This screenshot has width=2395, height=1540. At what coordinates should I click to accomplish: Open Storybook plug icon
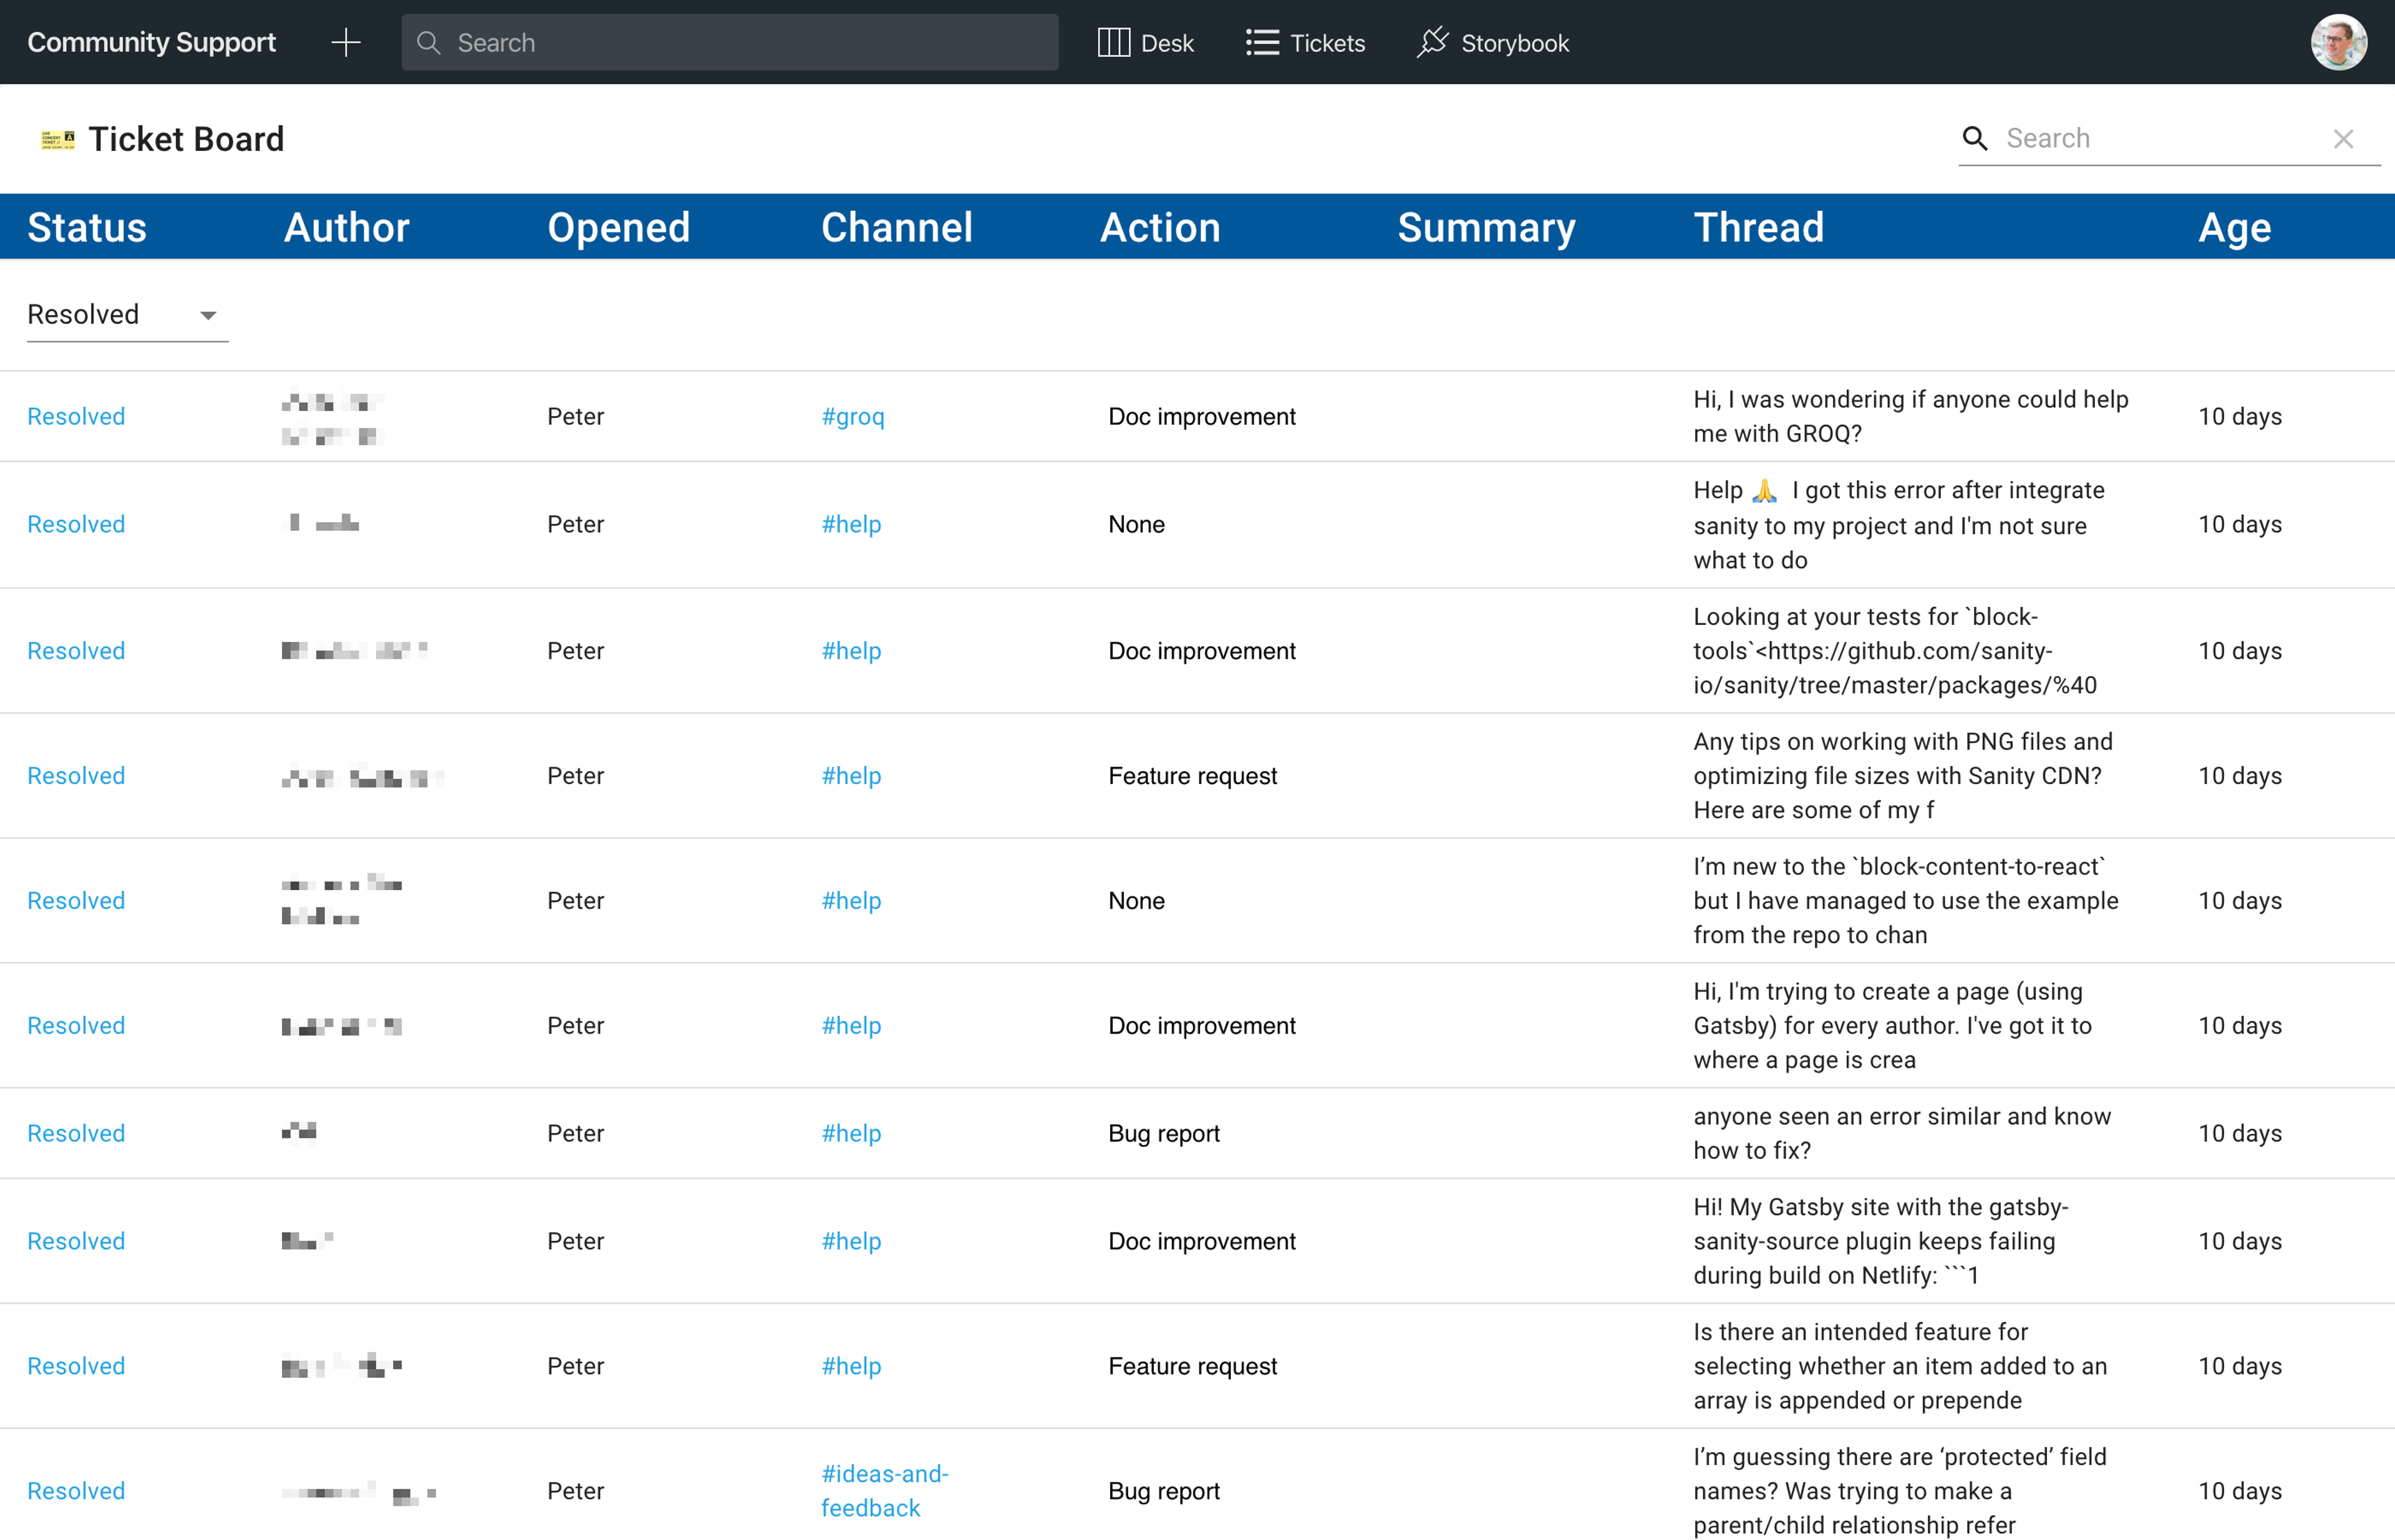pyautogui.click(x=1432, y=42)
